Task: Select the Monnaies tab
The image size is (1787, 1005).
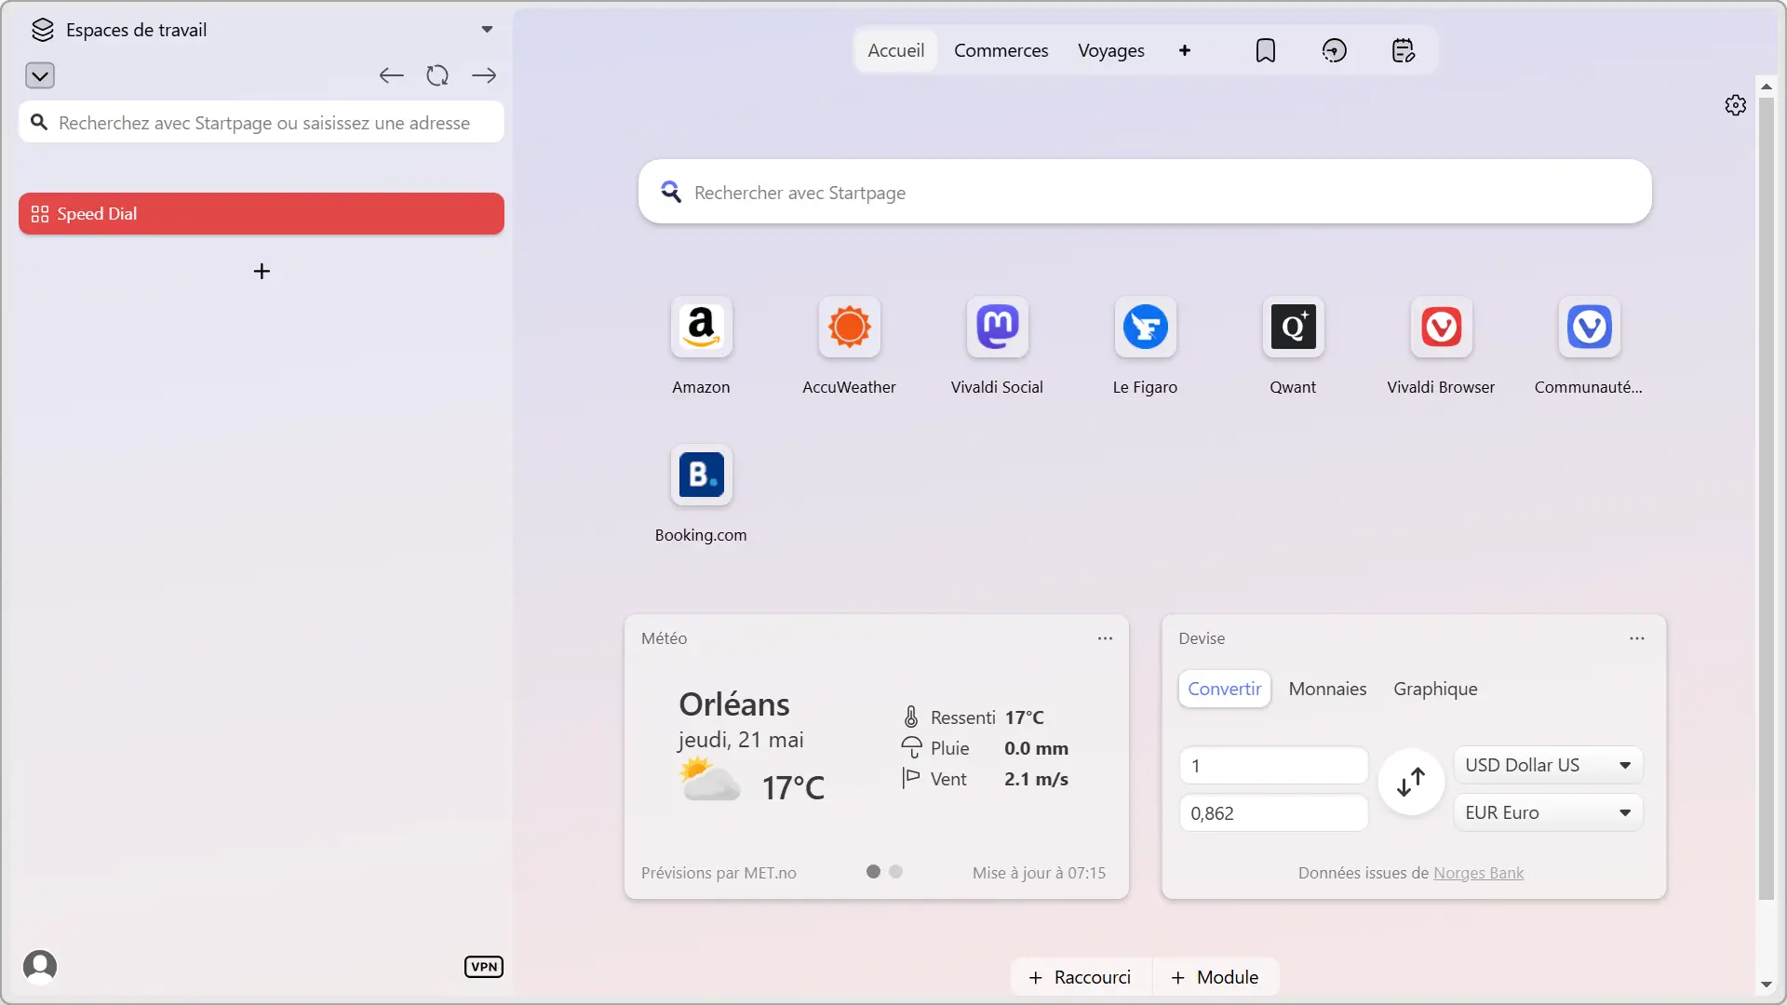Action: (x=1327, y=689)
